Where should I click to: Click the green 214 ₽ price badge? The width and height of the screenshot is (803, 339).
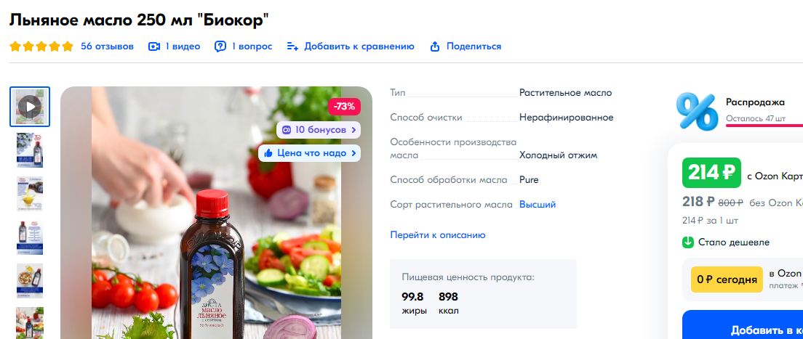pos(711,173)
